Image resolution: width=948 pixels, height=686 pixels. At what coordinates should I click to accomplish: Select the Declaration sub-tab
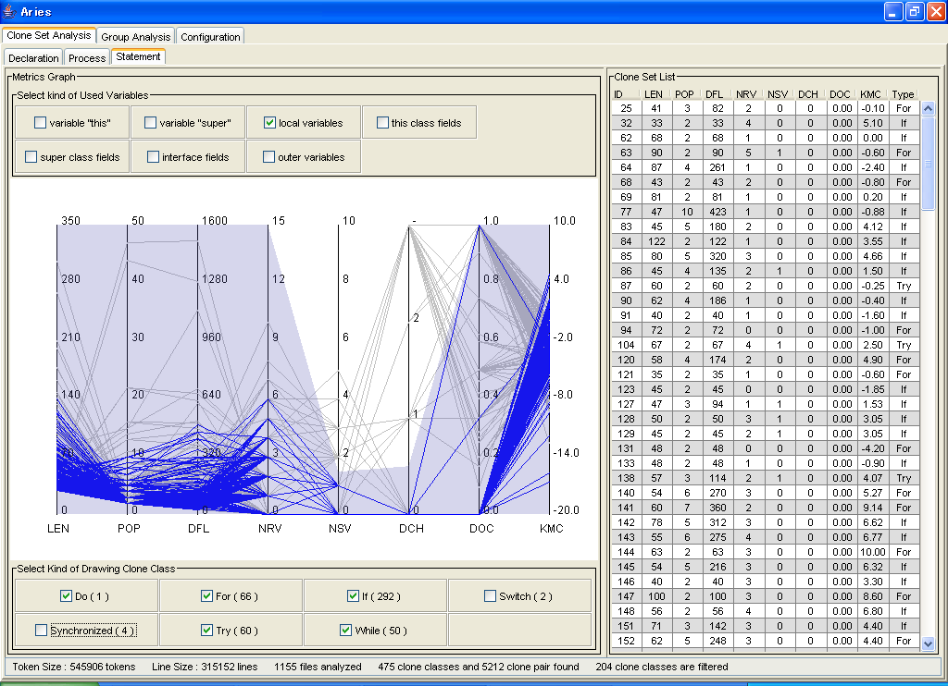click(34, 57)
